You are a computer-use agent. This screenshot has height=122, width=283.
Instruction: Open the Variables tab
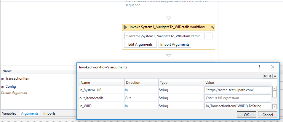tap(9, 113)
